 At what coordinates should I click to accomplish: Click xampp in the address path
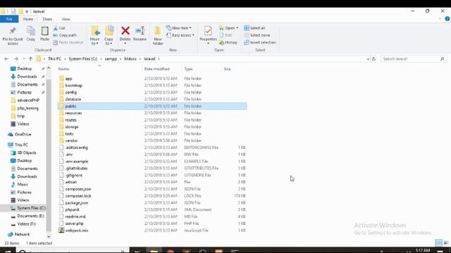tap(111, 59)
